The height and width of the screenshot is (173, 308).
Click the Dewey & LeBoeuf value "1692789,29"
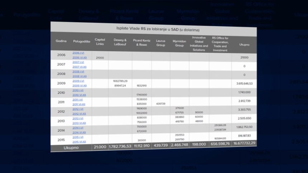tap(120, 81)
